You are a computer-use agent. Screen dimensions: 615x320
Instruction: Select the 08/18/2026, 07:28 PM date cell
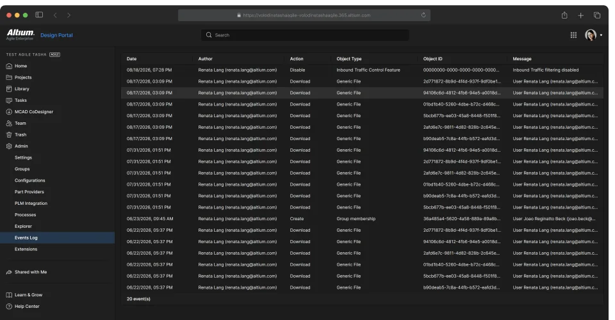(x=149, y=70)
